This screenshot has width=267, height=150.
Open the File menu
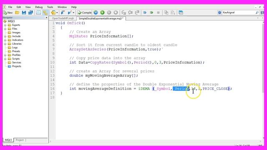(x=10, y=7)
